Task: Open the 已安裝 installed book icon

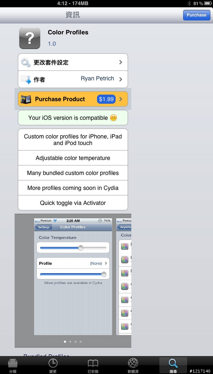Action: click(x=93, y=363)
